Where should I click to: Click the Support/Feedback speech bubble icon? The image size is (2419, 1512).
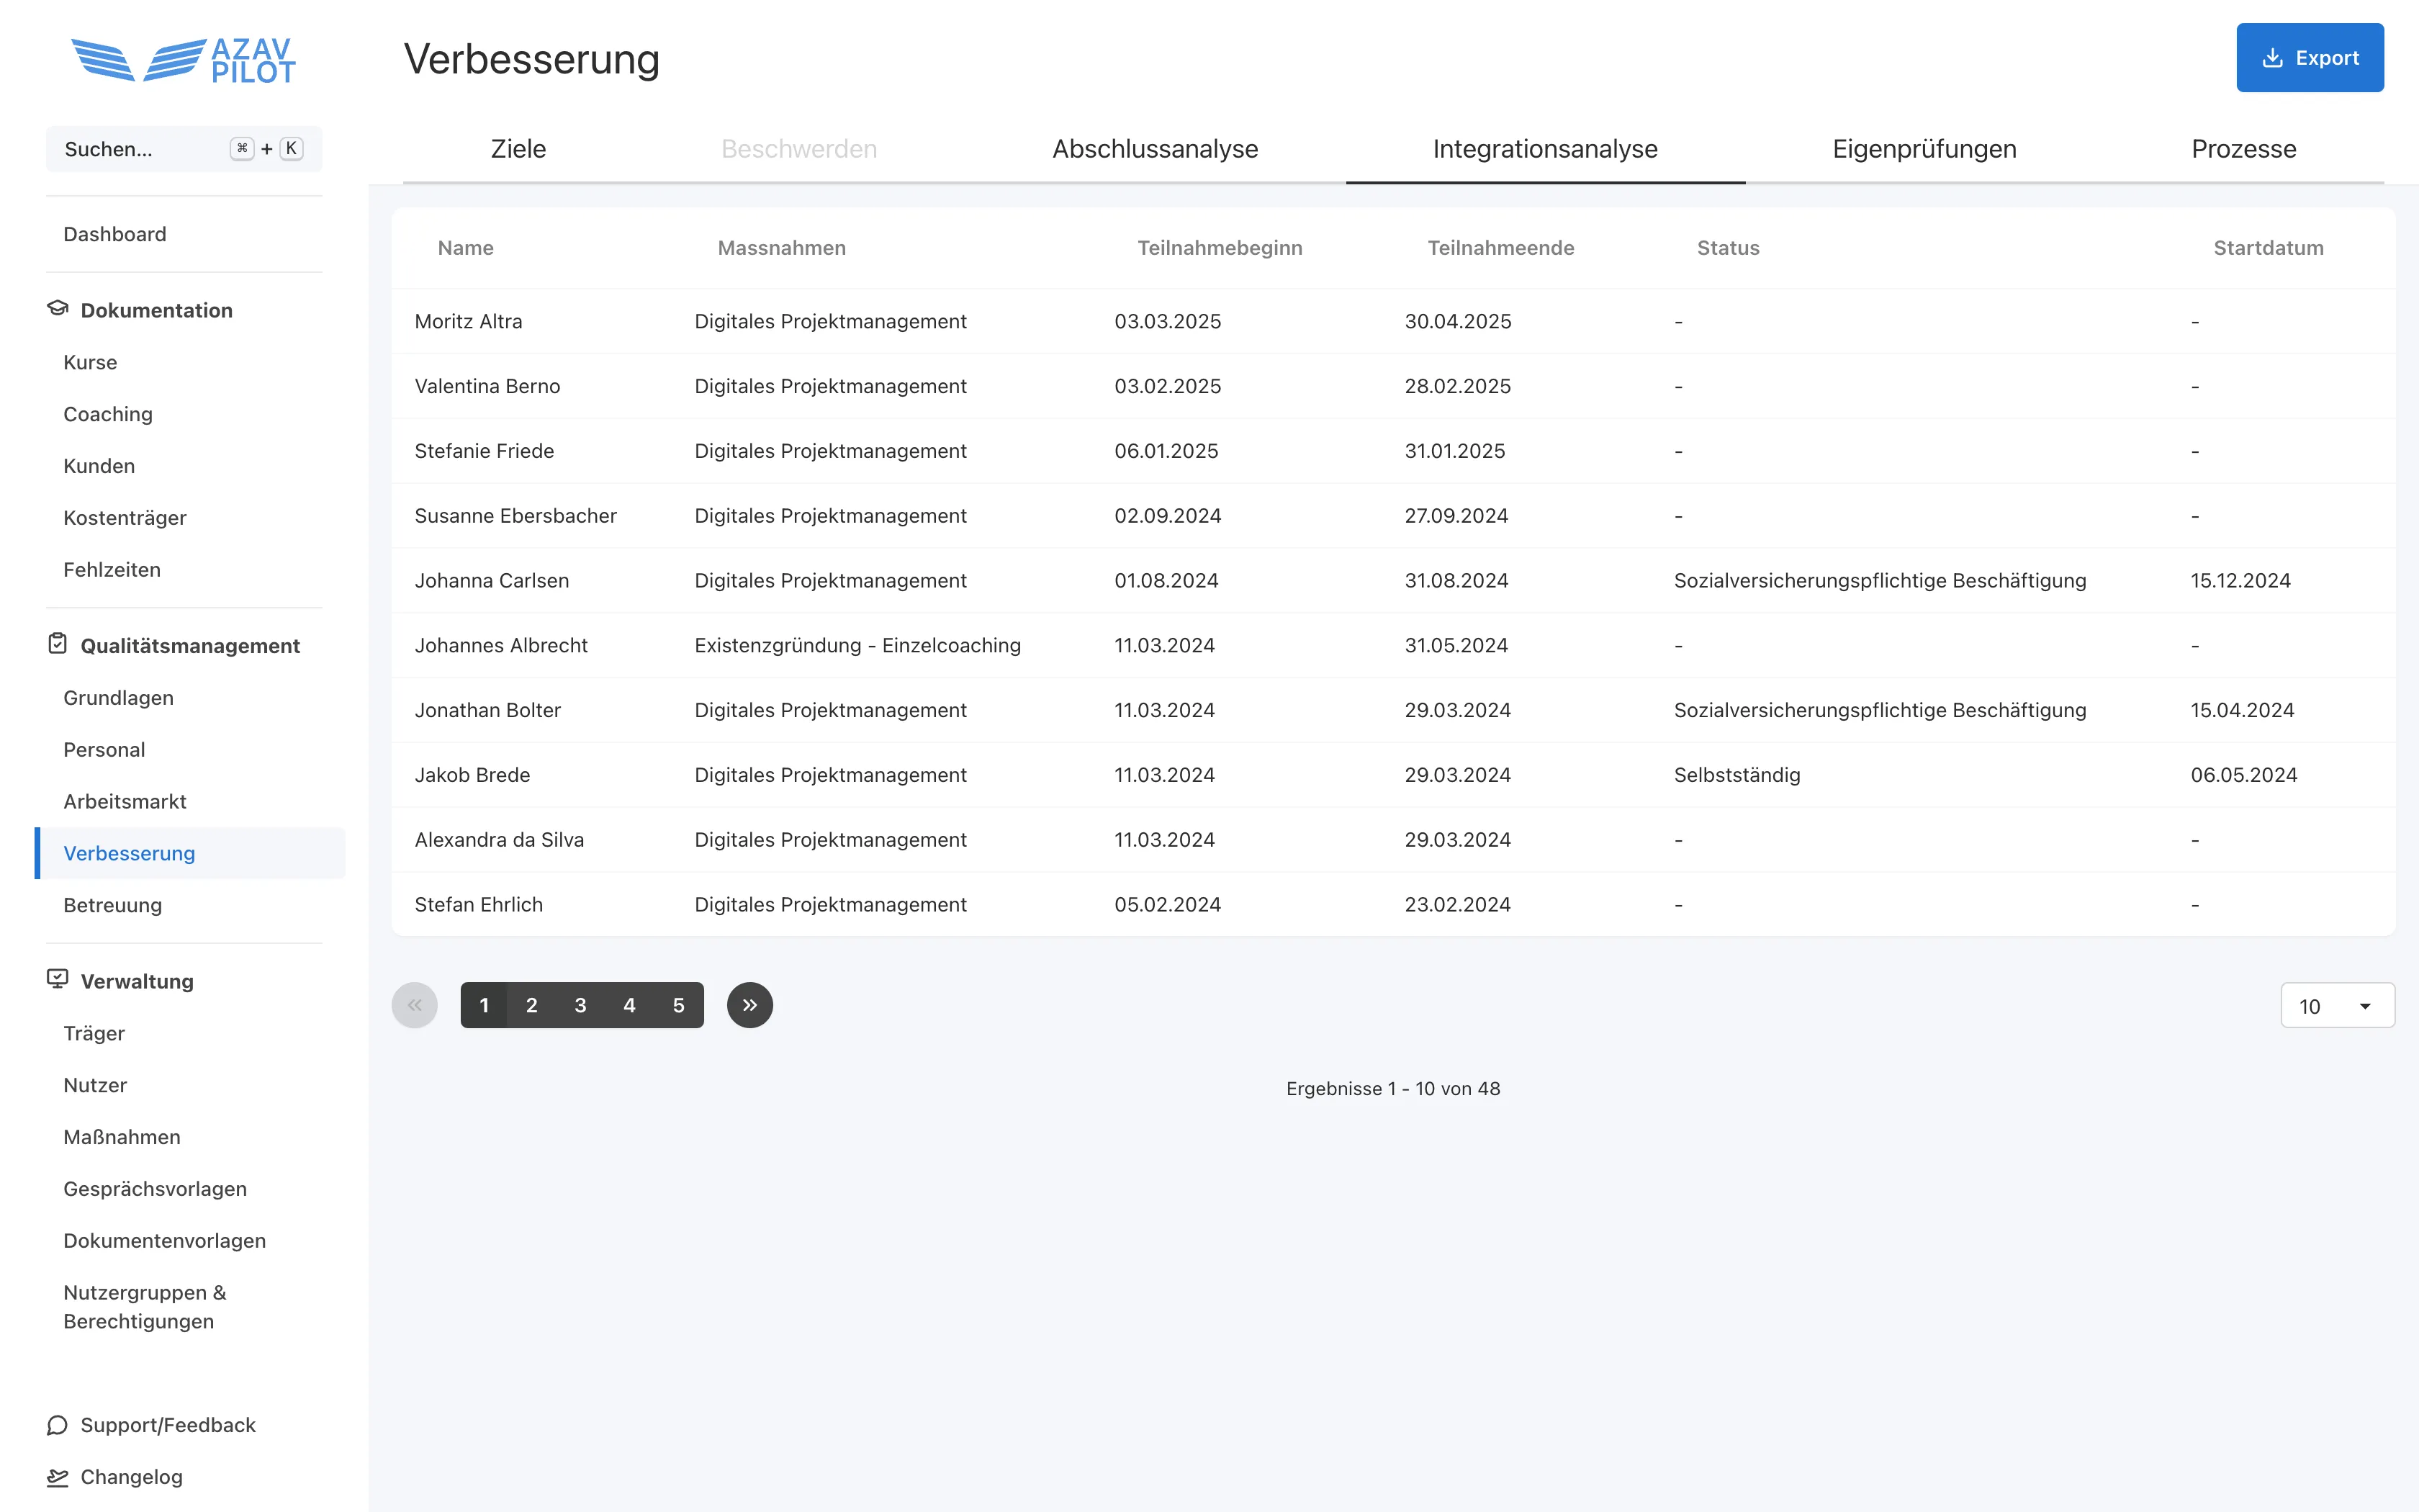57,1425
